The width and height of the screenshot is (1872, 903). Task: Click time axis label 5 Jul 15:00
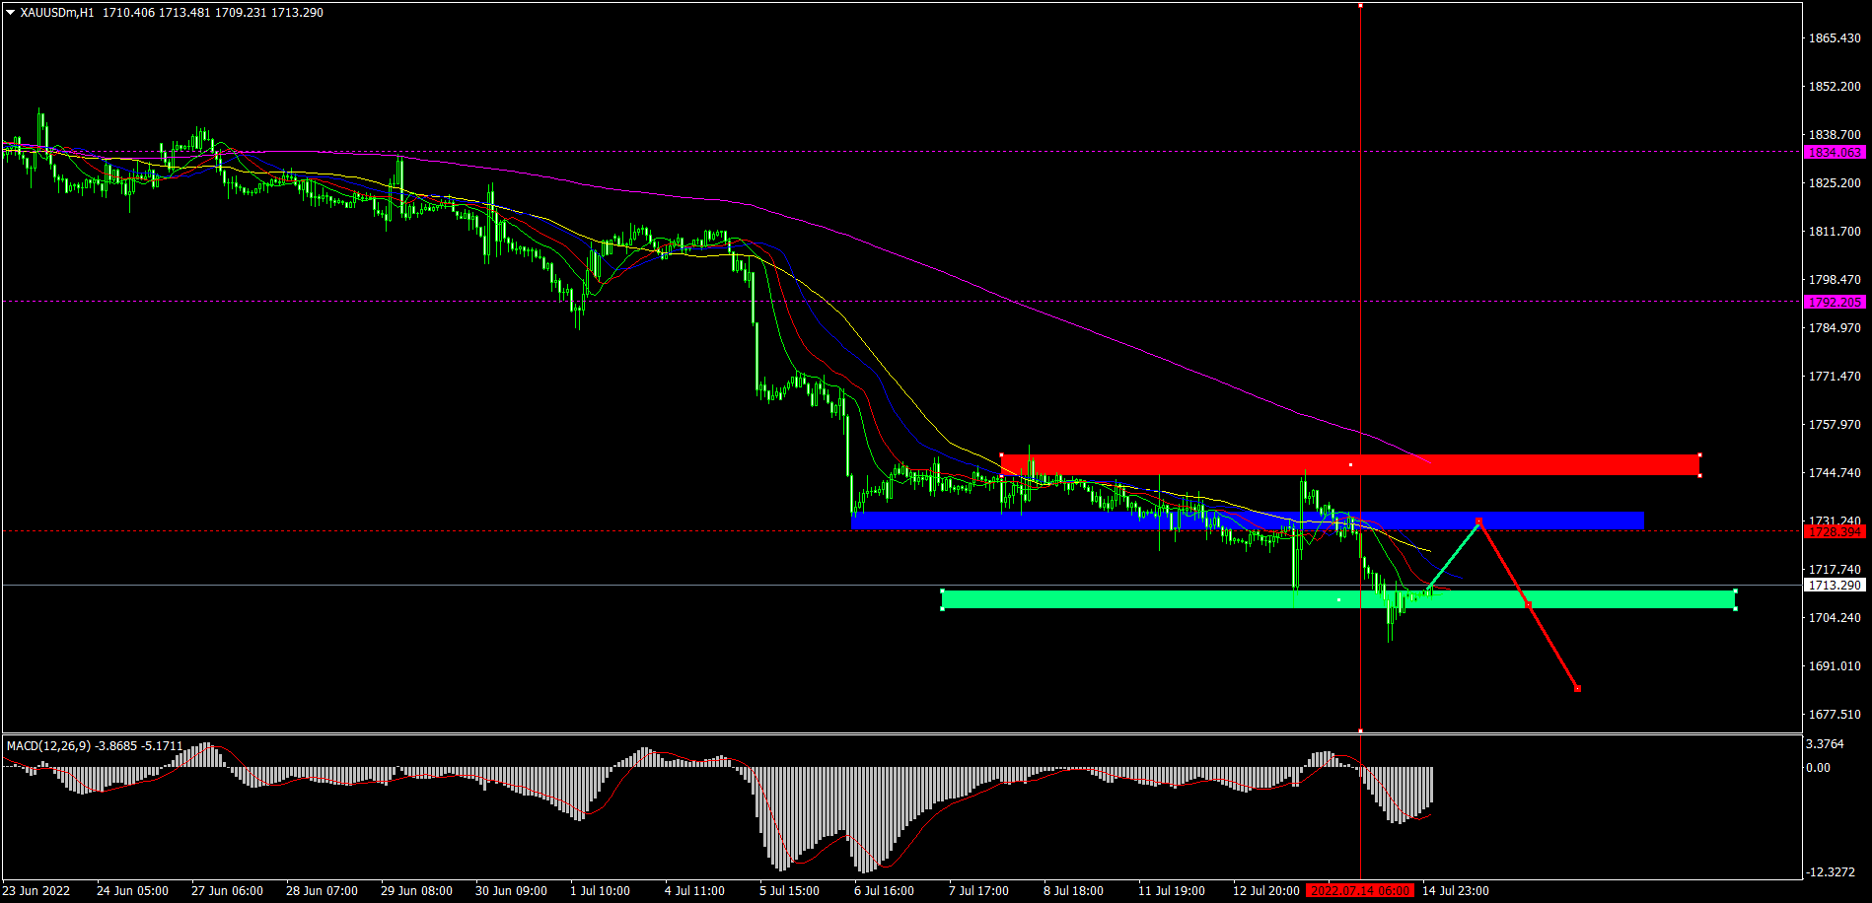[789, 891]
